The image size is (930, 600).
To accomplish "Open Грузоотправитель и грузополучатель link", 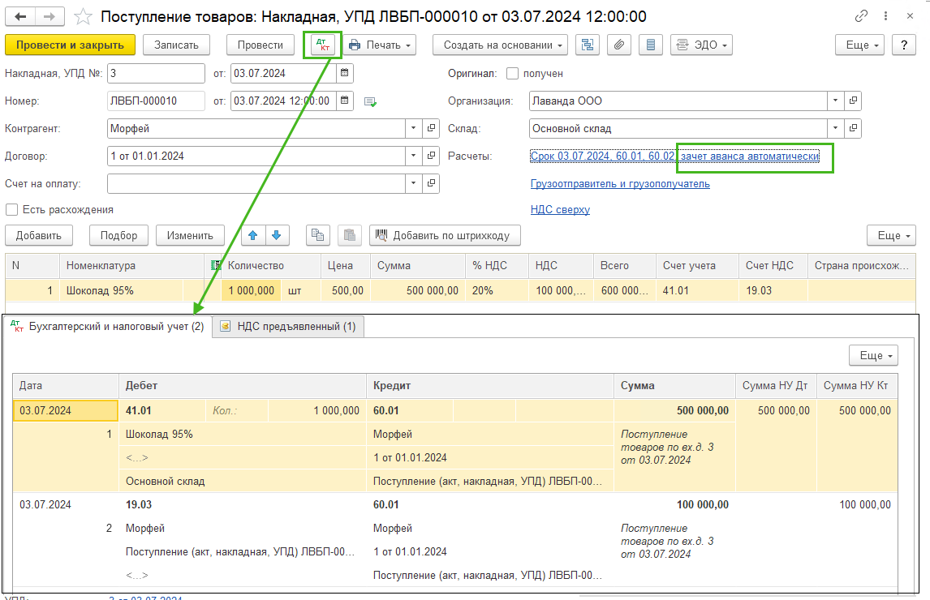I will (x=620, y=184).
